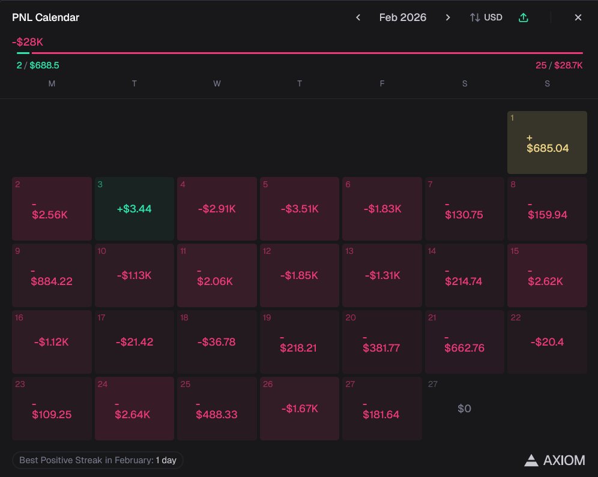Click day 15 cell with -$2.62K
Image resolution: width=598 pixels, height=477 pixels.
pyautogui.click(x=547, y=275)
